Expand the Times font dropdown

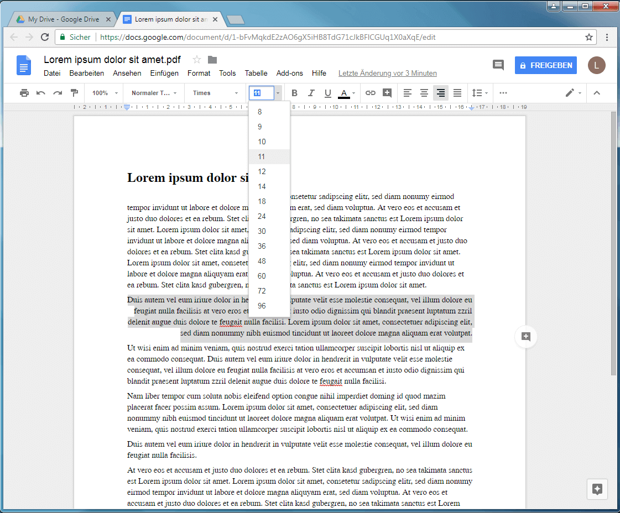point(215,93)
